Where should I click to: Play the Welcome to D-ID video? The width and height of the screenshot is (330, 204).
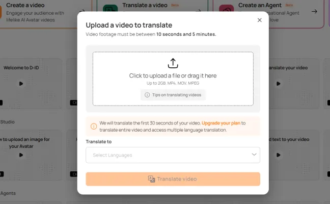(21, 84)
